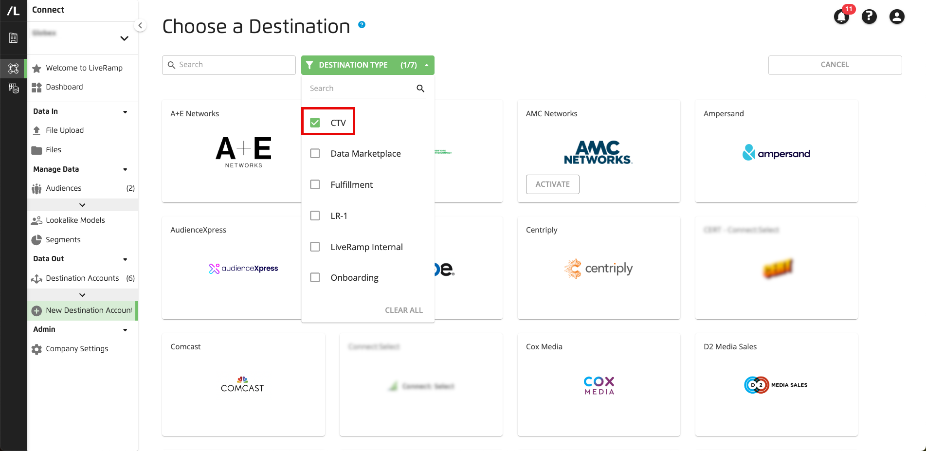Select the A+E Networks tile

[x=232, y=151]
